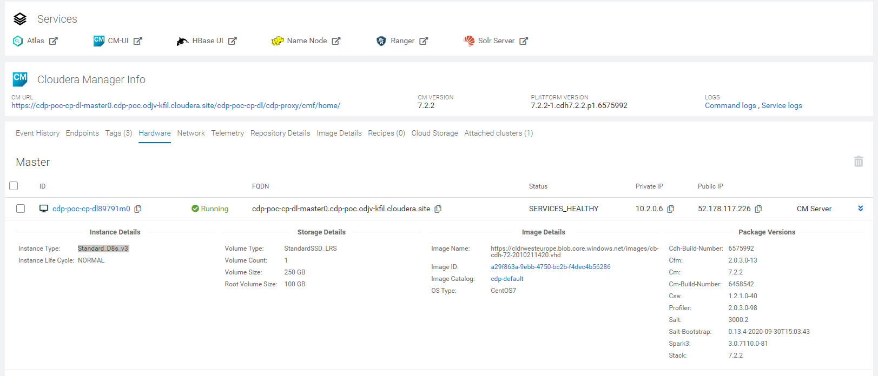Open the CM URL link

(x=176, y=106)
